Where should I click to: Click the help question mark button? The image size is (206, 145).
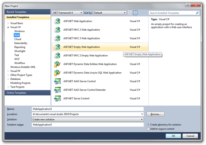tap(188, 5)
